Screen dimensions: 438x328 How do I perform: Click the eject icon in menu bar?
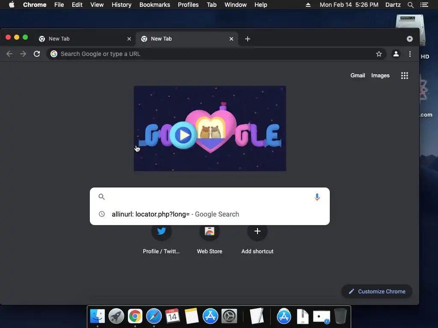(x=308, y=5)
